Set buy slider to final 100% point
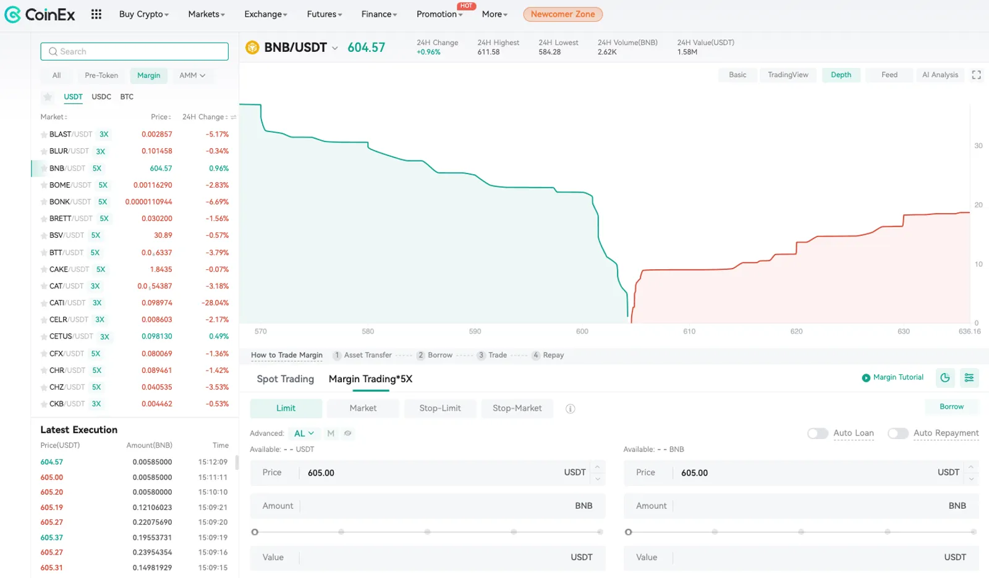Image resolution: width=989 pixels, height=578 pixels. 600,532
